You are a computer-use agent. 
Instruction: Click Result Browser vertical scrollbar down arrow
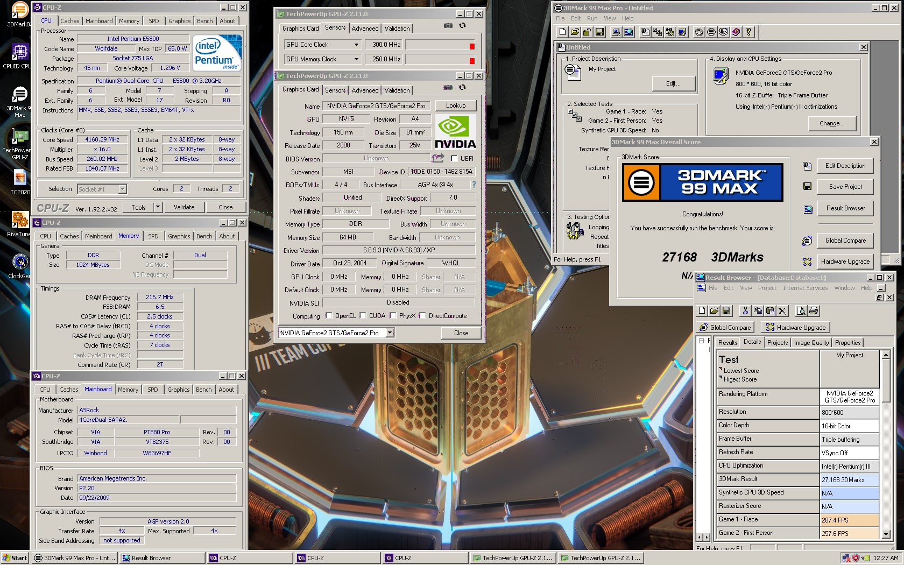885,534
